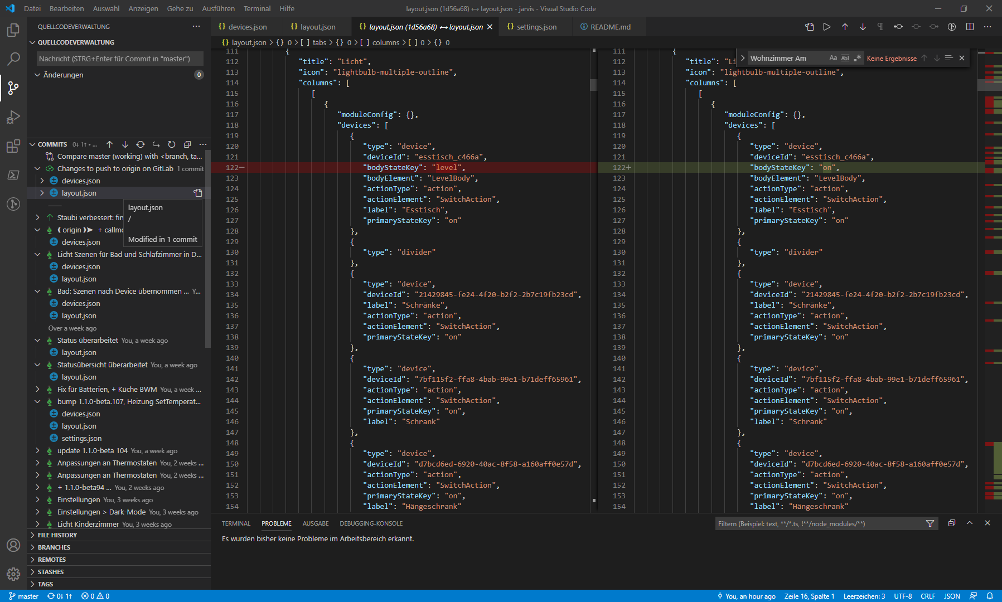Click the Run play icon in editor toolbar
This screenshot has height=602, width=1002.
827,27
